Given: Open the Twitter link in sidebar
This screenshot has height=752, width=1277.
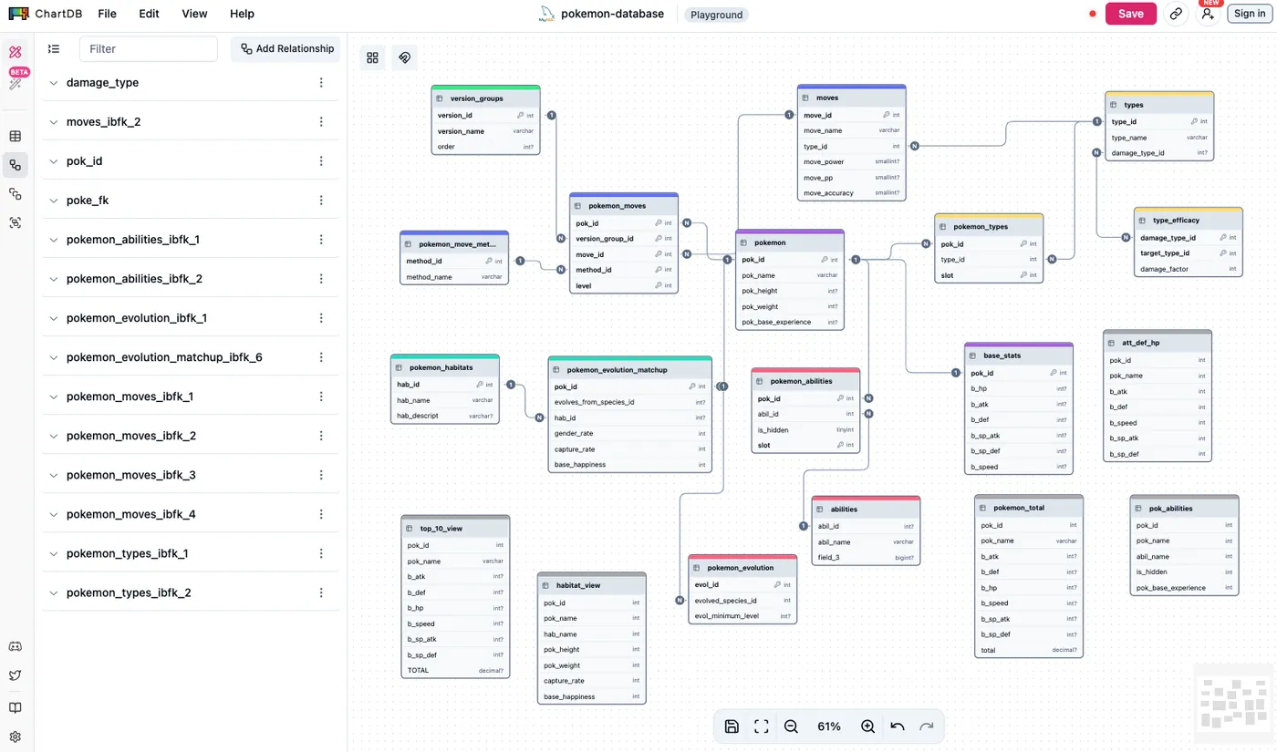Looking at the screenshot, I should tap(16, 675).
